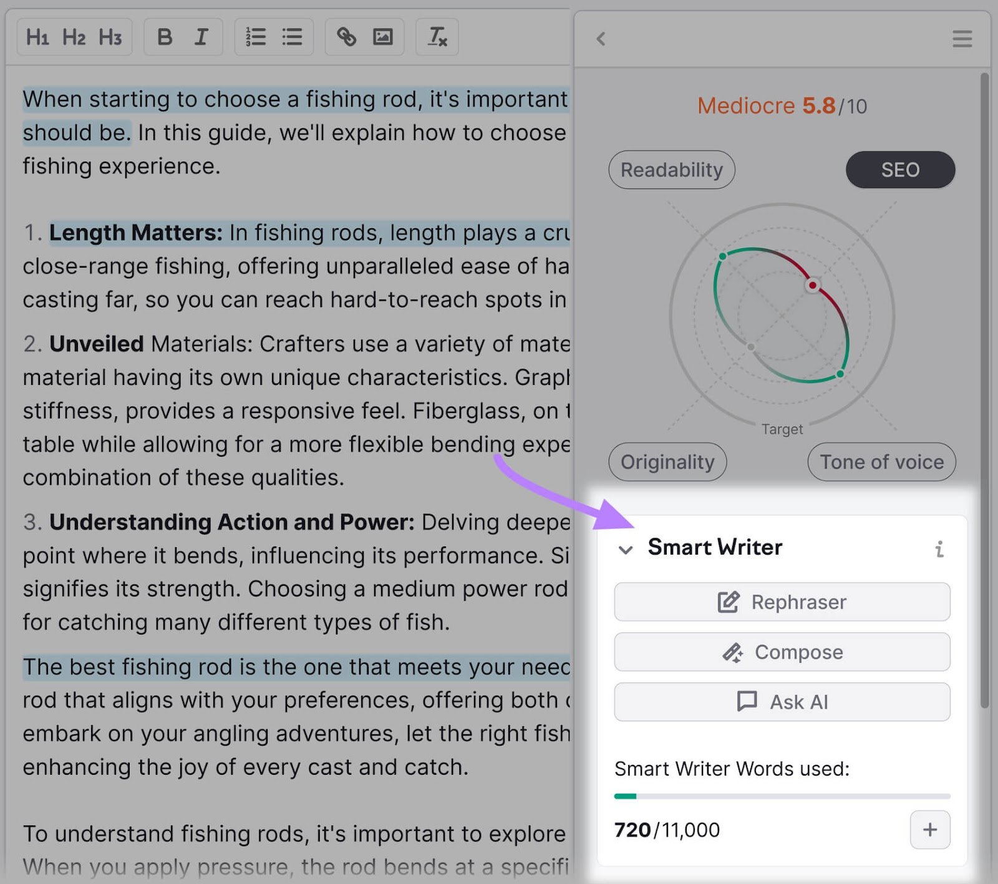Collapse the assistant panel with back arrow
The width and height of the screenshot is (998, 884).
coord(601,39)
